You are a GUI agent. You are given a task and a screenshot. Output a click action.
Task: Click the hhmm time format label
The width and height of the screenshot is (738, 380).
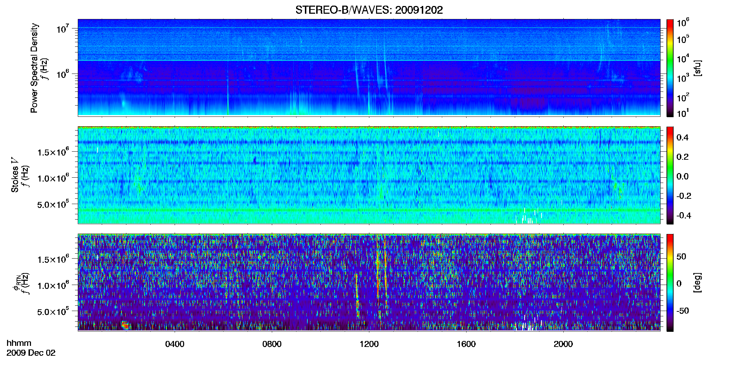19,343
